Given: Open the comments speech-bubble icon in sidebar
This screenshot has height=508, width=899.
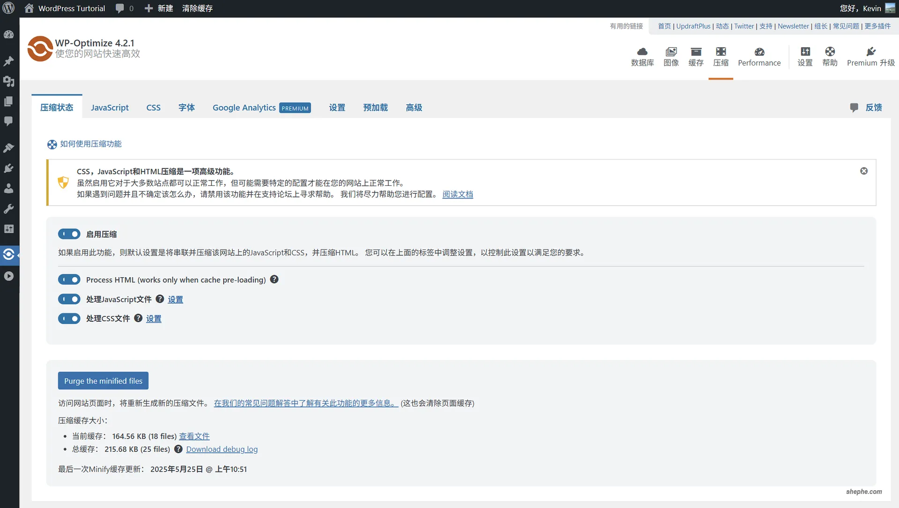Looking at the screenshot, I should coord(9,121).
